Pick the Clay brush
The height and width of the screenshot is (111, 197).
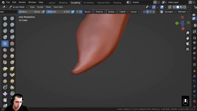click(5, 25)
